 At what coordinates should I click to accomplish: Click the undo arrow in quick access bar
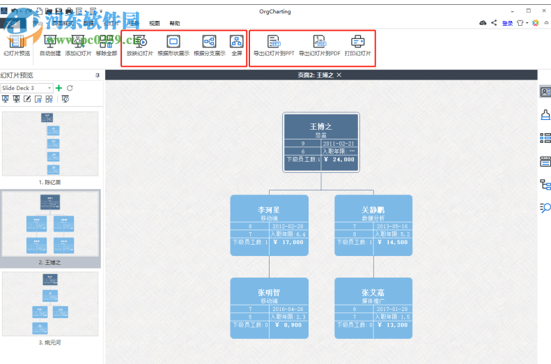[15, 12]
